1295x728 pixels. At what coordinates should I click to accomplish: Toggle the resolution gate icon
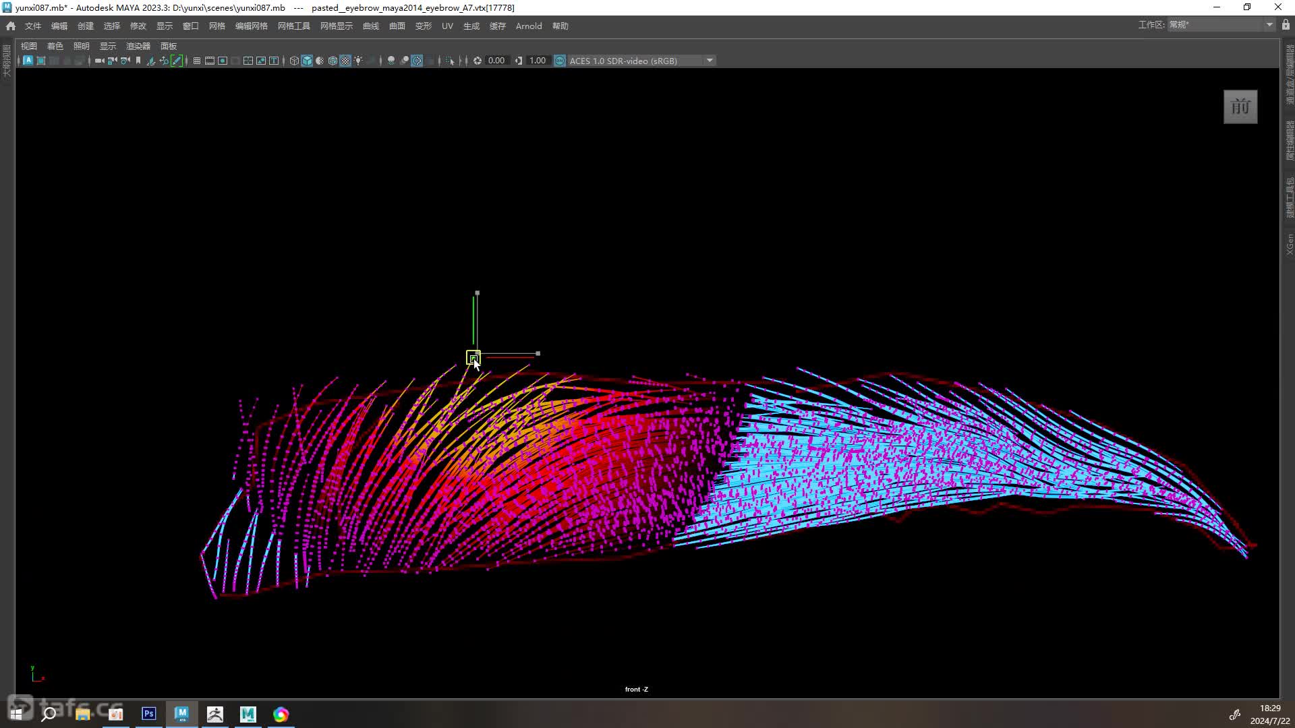coord(223,61)
